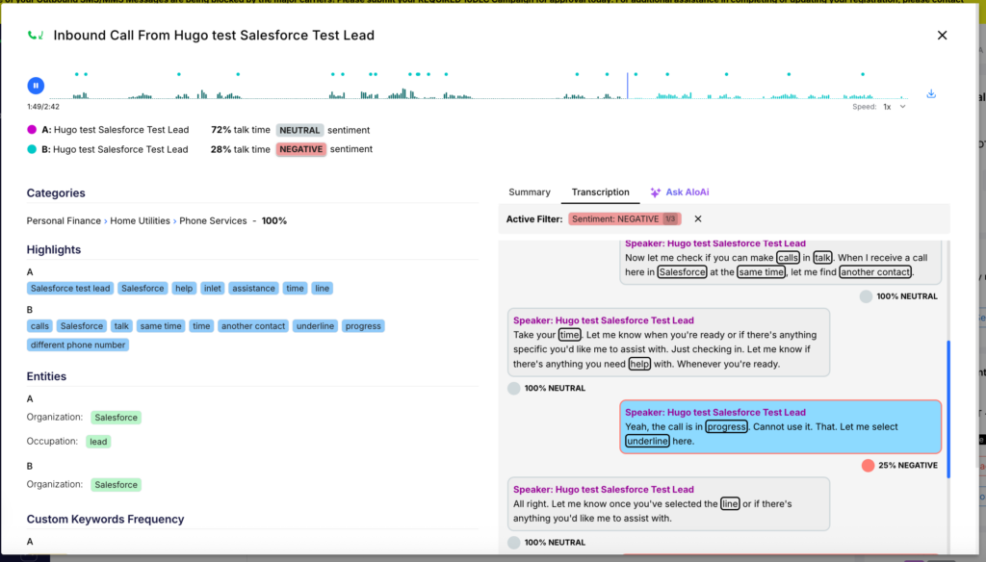Select the 'assistance' highlight tag

(253, 289)
